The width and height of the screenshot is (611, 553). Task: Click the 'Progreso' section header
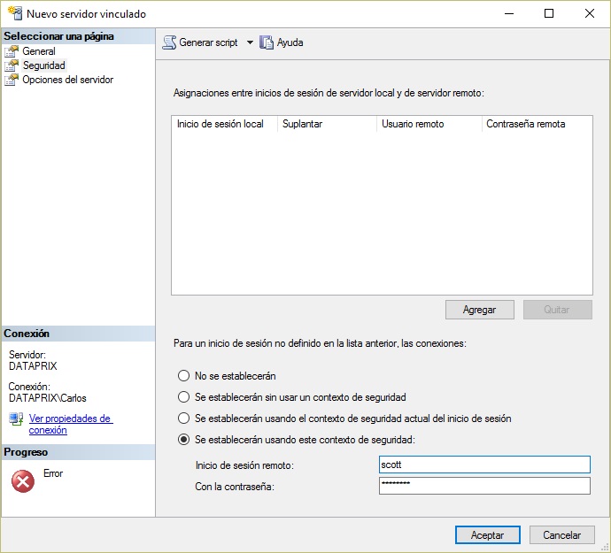78,452
